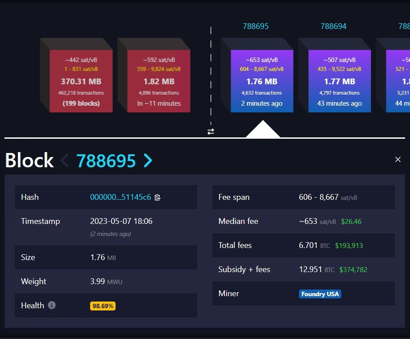Screen dimensions: 410x339
Task: Click 'In ~11 minutes' on mempool block
Action: (x=159, y=103)
